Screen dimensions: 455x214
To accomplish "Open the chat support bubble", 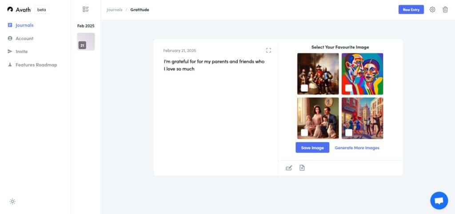I will 439,200.
